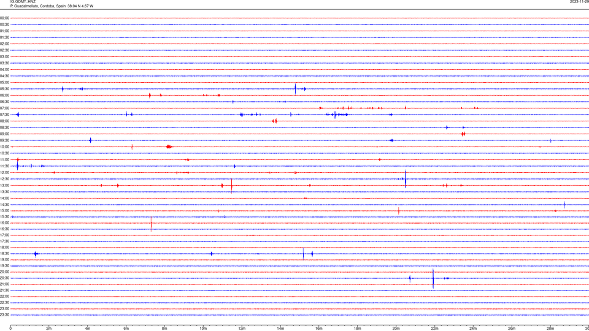This screenshot has width=589, height=331.
Task: Click the 20m tick on time axis
Action: (x=396, y=329)
